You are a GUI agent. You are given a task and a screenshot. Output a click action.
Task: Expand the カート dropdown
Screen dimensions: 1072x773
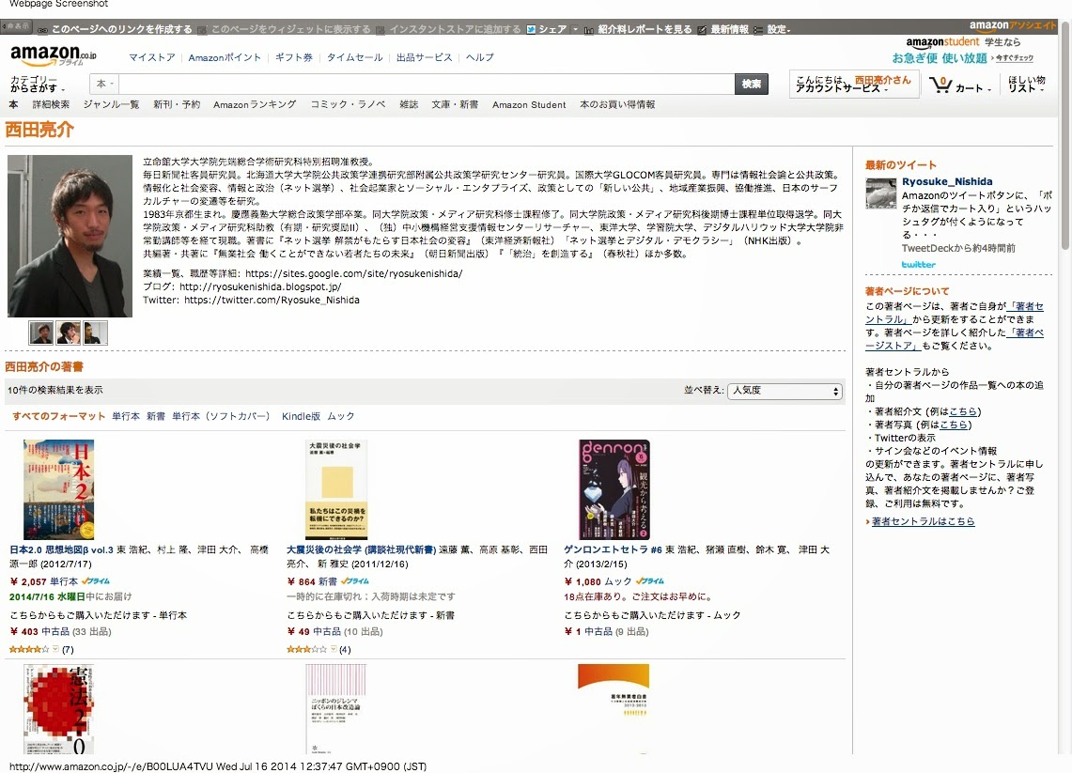(973, 88)
